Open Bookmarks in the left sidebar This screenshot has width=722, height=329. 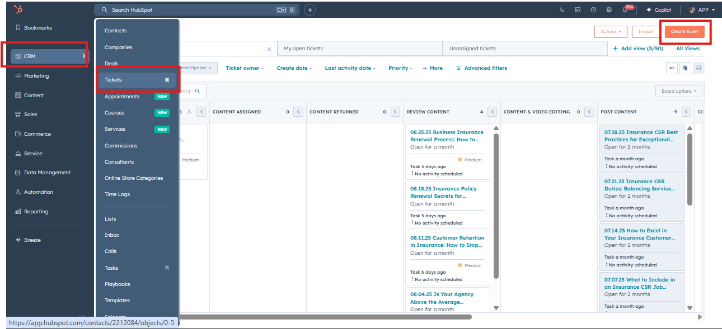click(x=34, y=28)
